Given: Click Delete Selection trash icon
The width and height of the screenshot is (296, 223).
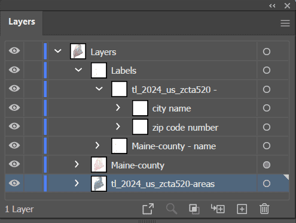Looking at the screenshot, I should (264, 209).
